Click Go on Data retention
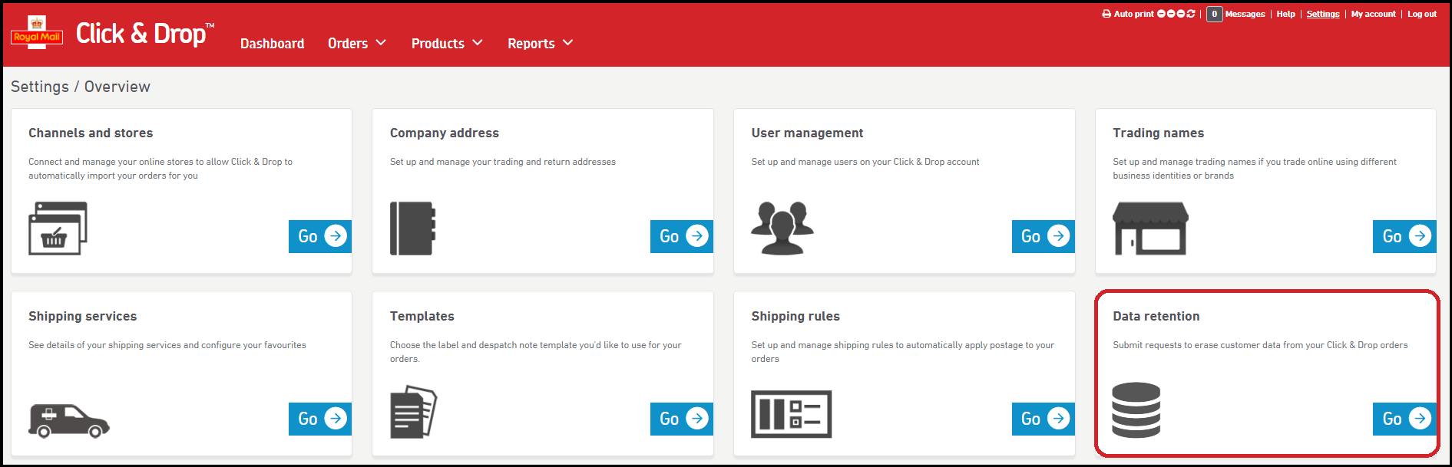Image resolution: width=1452 pixels, height=467 pixels. click(1404, 419)
